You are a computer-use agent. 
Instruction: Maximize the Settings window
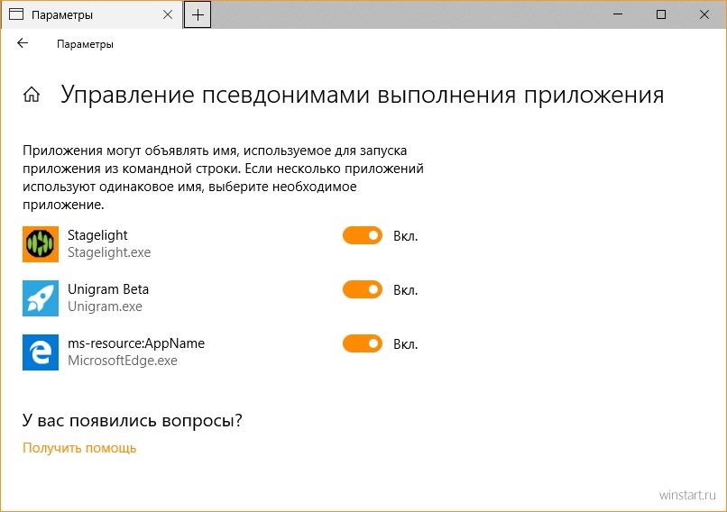tap(661, 14)
